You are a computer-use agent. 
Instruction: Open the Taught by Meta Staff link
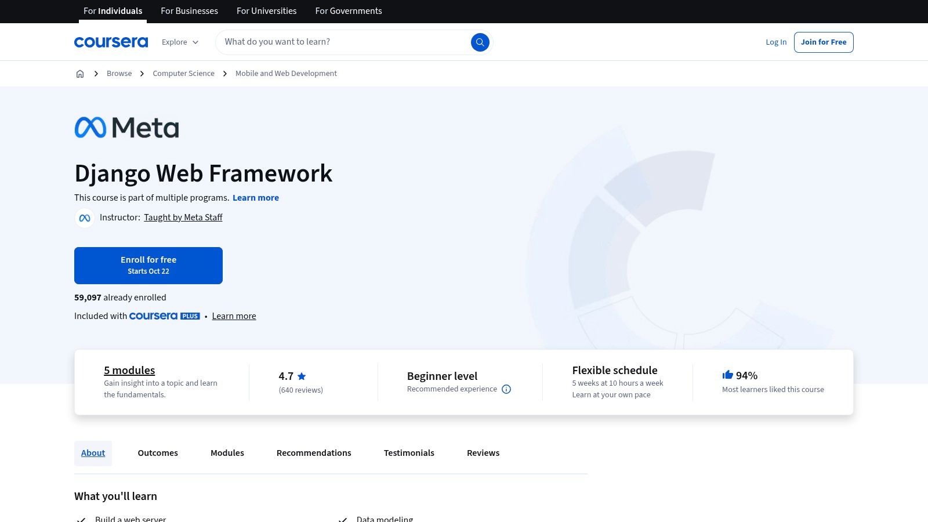coord(183,217)
